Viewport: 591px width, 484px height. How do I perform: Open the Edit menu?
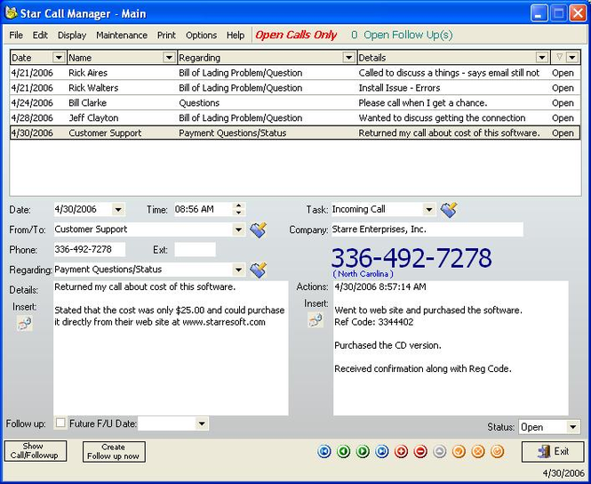click(x=40, y=35)
